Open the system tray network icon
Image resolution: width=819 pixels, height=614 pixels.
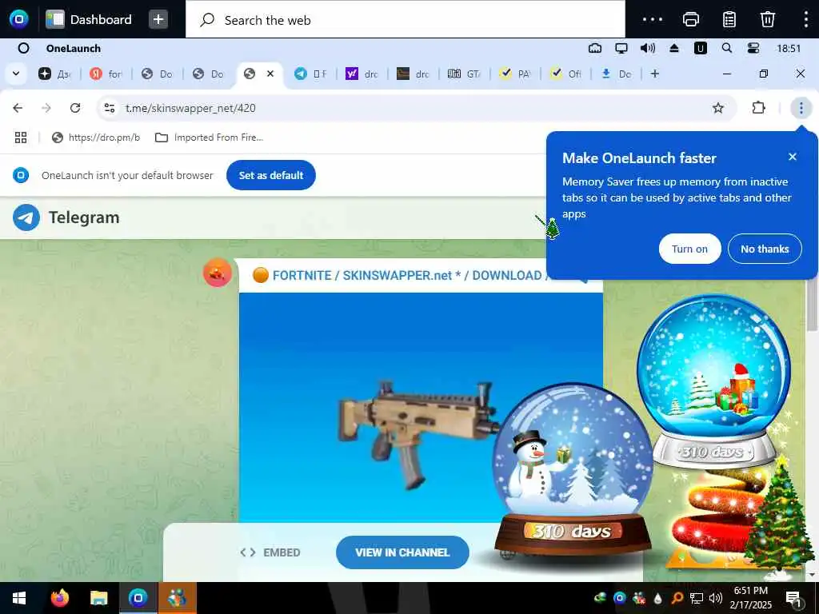coord(696,598)
